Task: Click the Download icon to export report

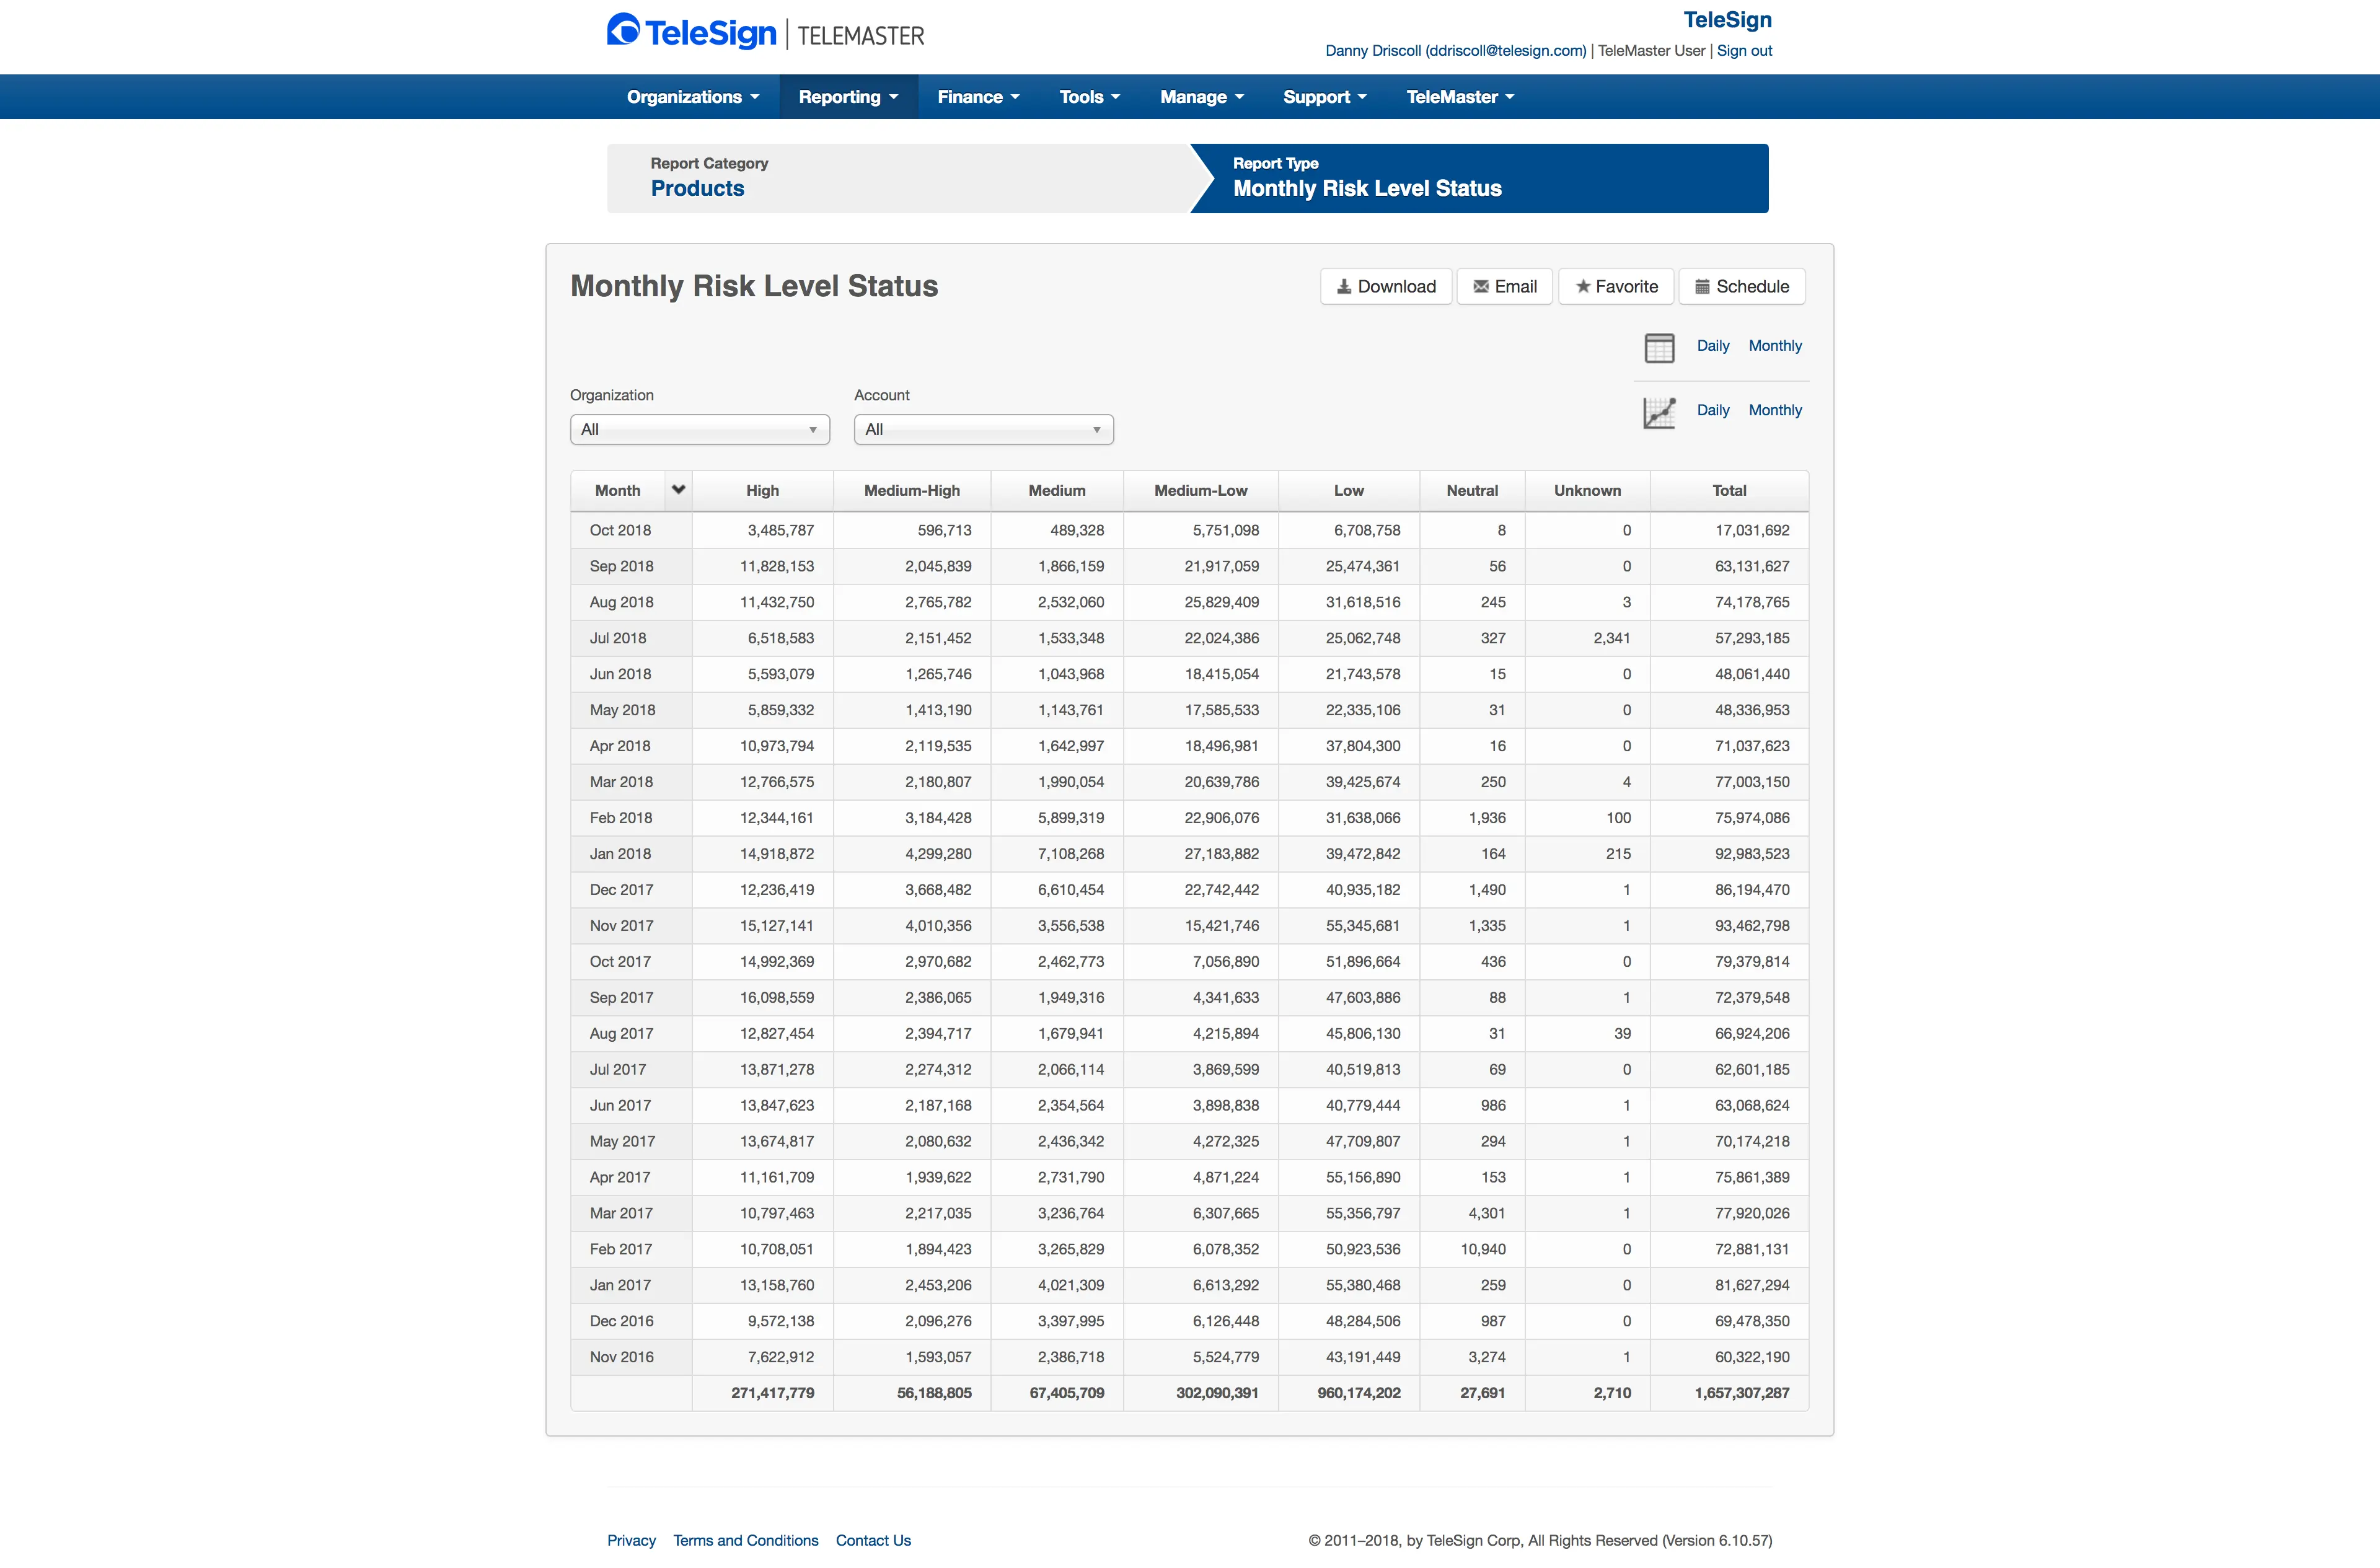Action: point(1345,287)
